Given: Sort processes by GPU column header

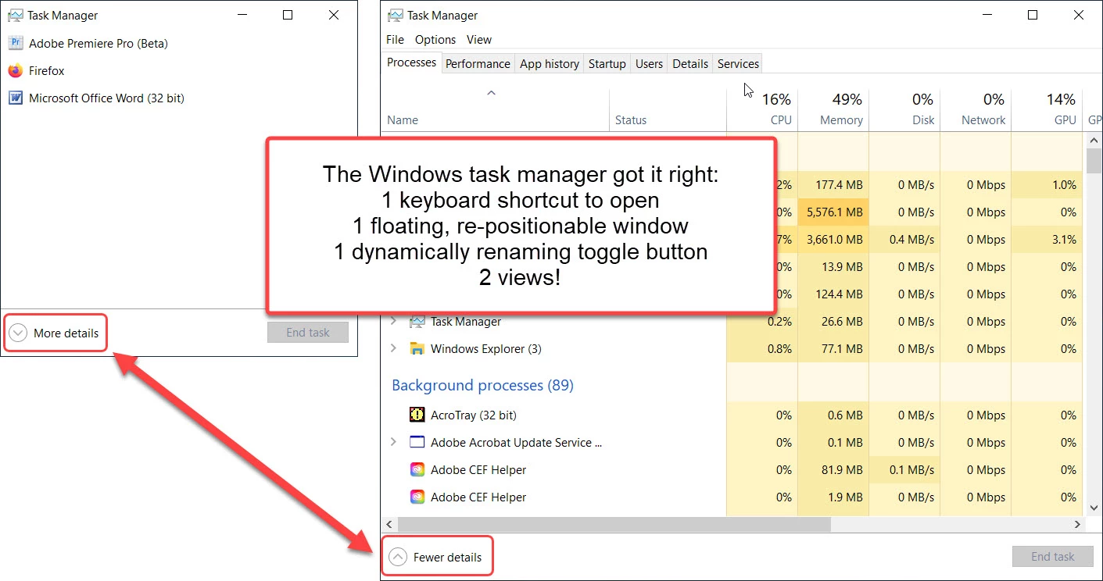Looking at the screenshot, I should click(1047, 109).
